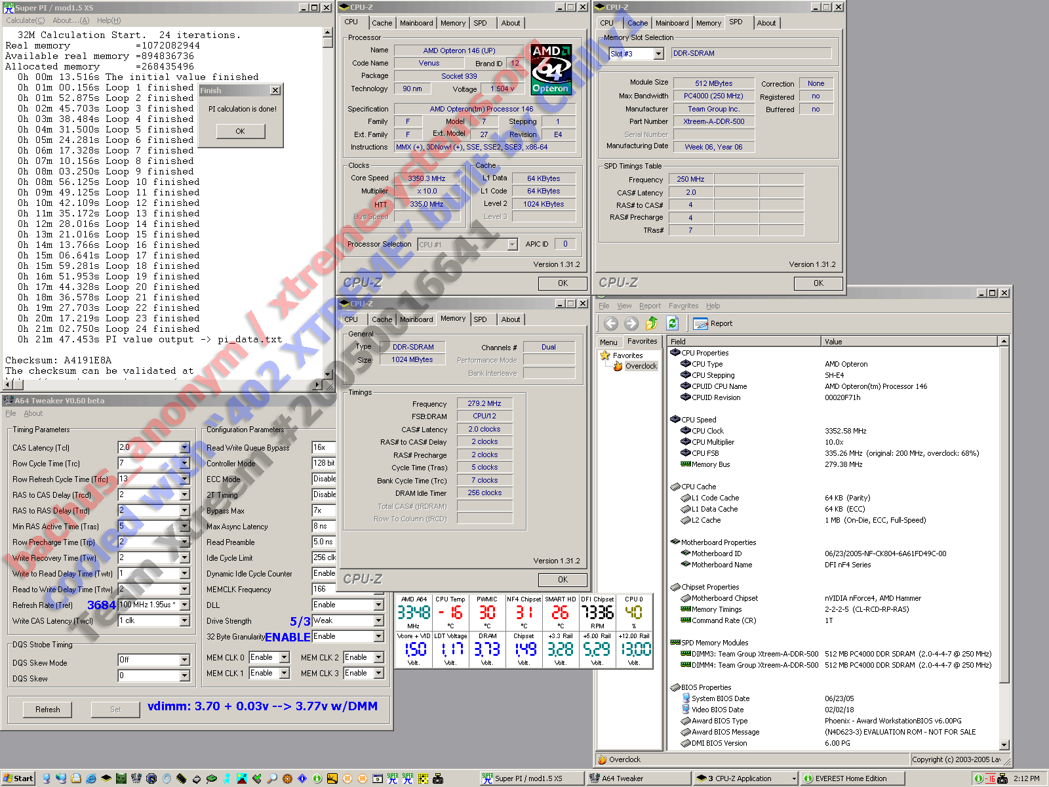Screen dimensions: 1049x787
Task: Click OK in the CPU-Z SPD window
Action: pos(818,283)
